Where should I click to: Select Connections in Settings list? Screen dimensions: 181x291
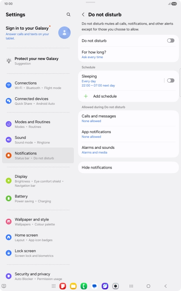[38, 85]
